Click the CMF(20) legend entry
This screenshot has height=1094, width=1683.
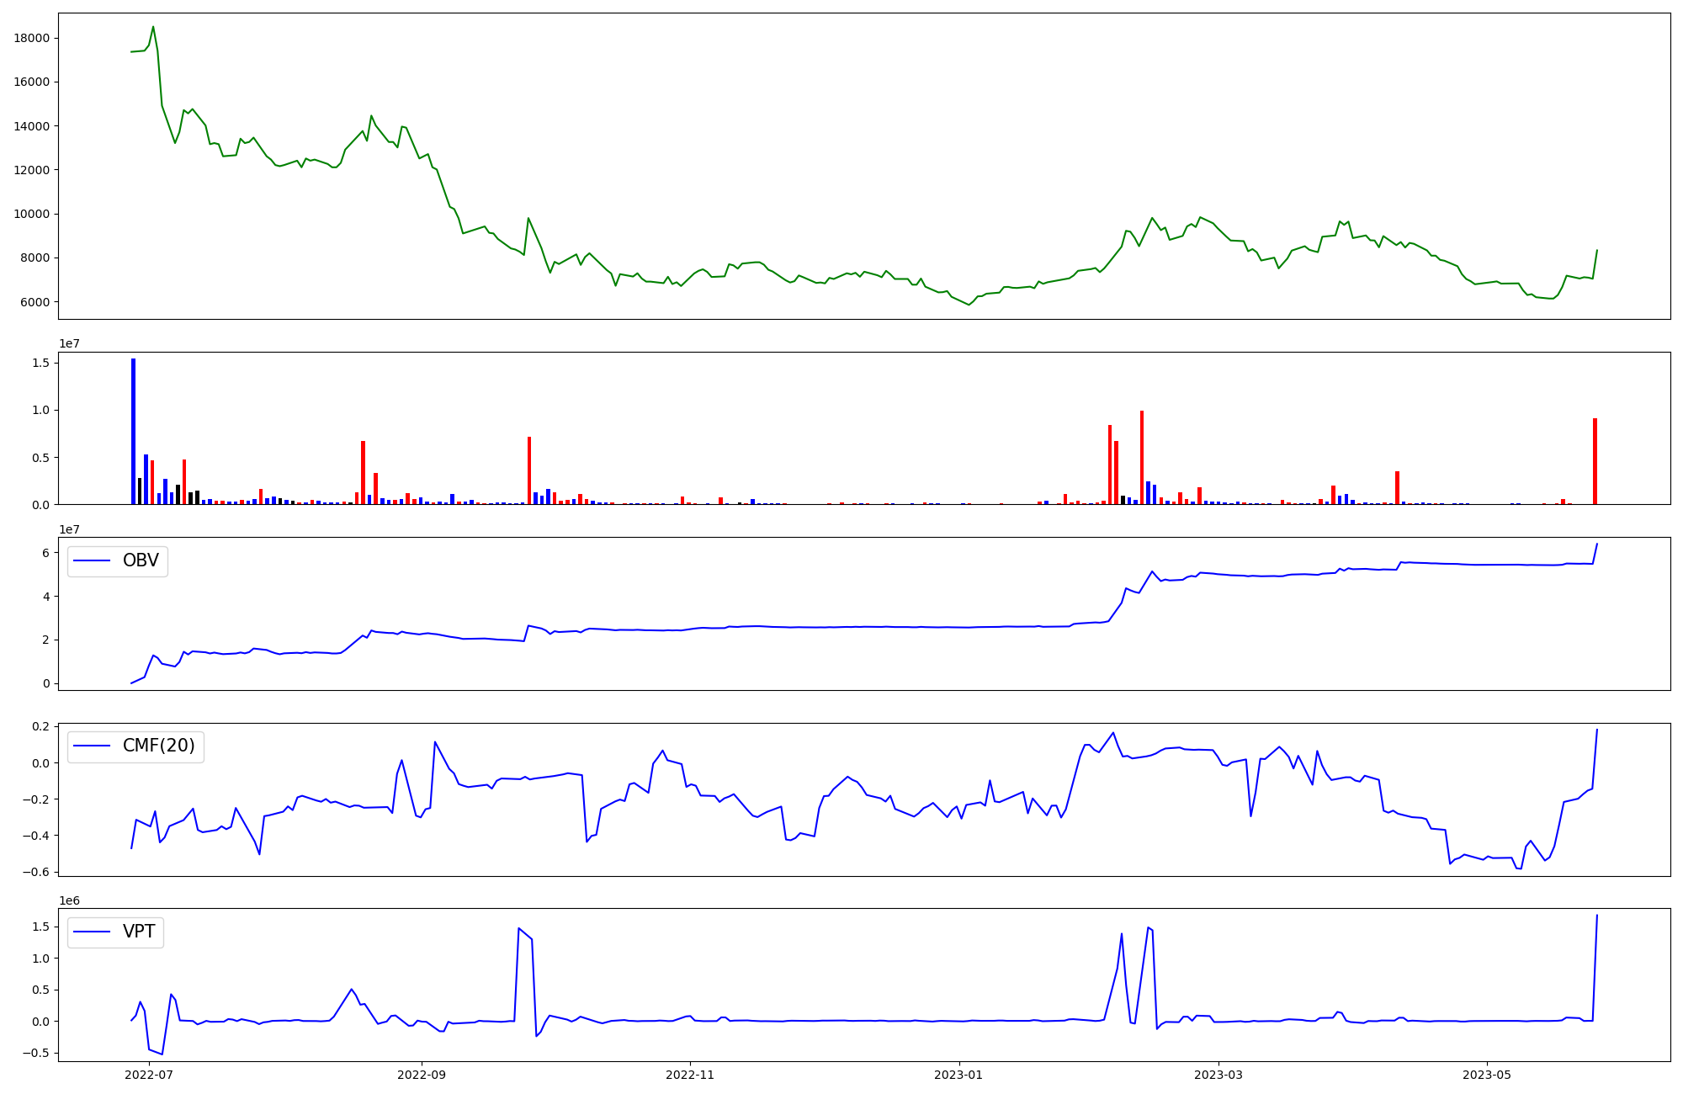click(x=158, y=746)
